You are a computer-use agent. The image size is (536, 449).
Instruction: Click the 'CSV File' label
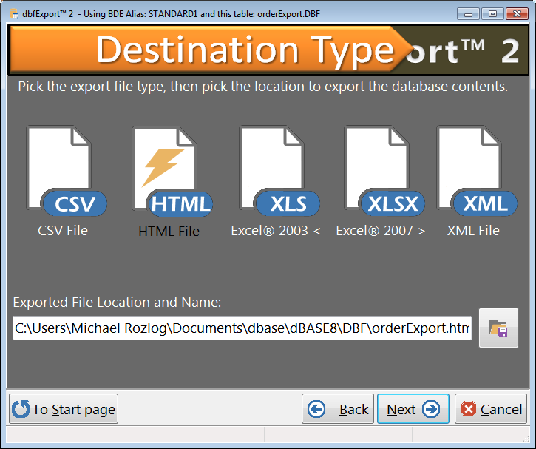click(63, 231)
